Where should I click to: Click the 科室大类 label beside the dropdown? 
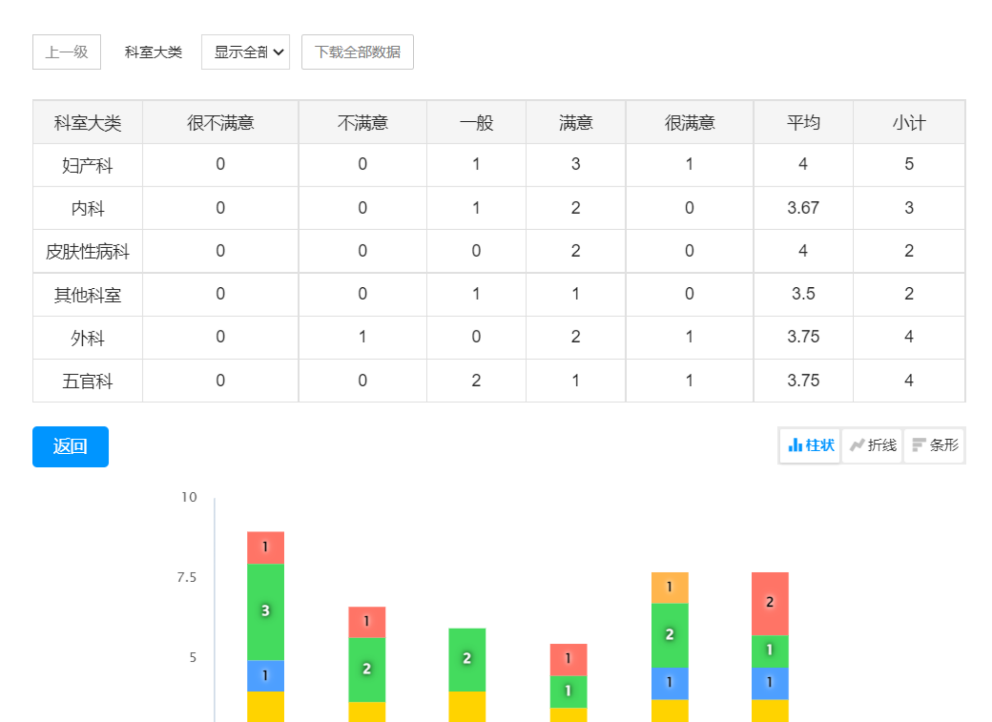point(153,52)
